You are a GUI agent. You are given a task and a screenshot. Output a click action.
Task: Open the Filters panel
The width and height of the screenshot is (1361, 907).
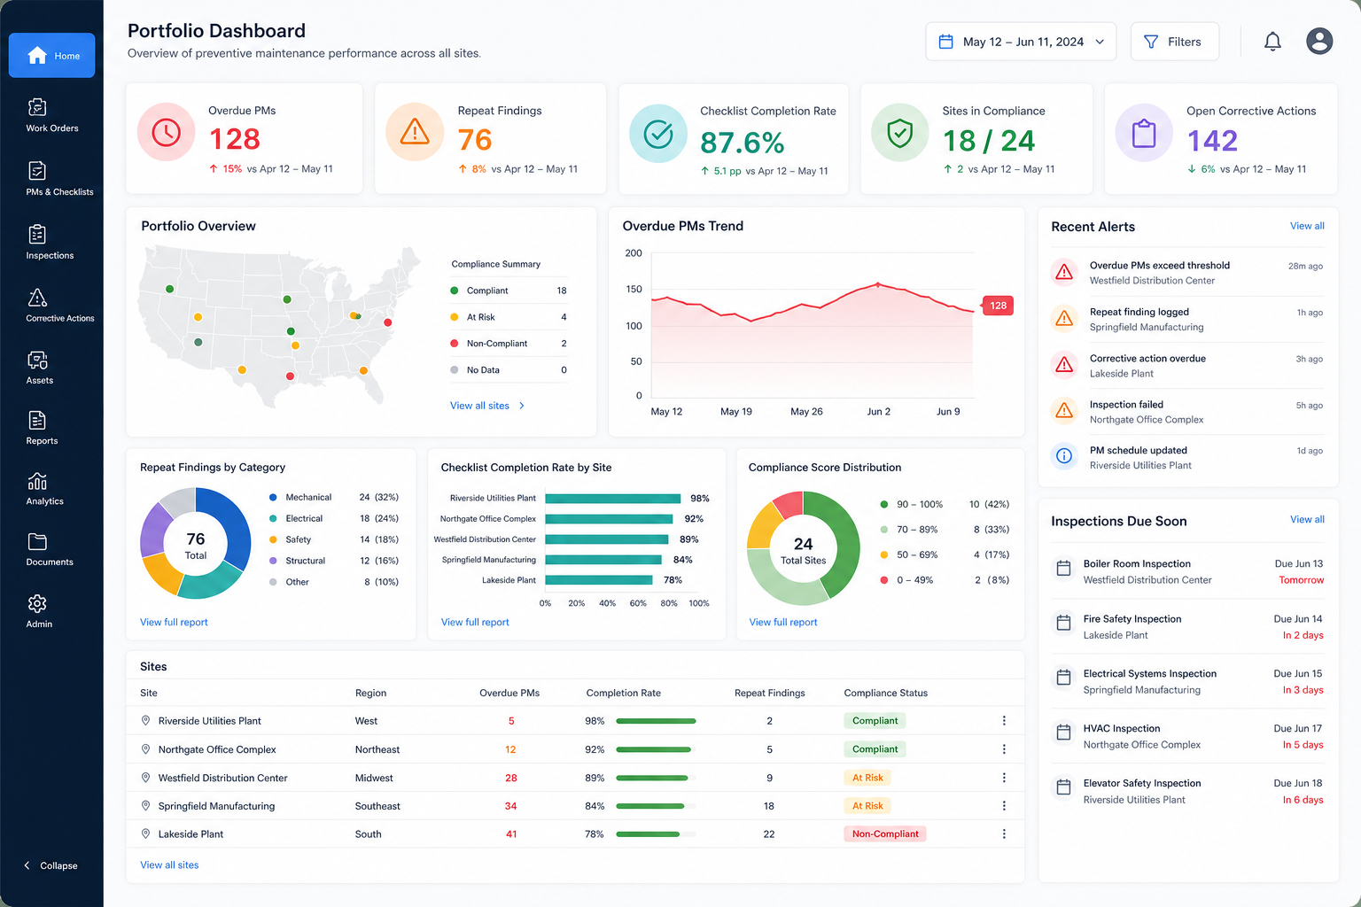[x=1174, y=42]
